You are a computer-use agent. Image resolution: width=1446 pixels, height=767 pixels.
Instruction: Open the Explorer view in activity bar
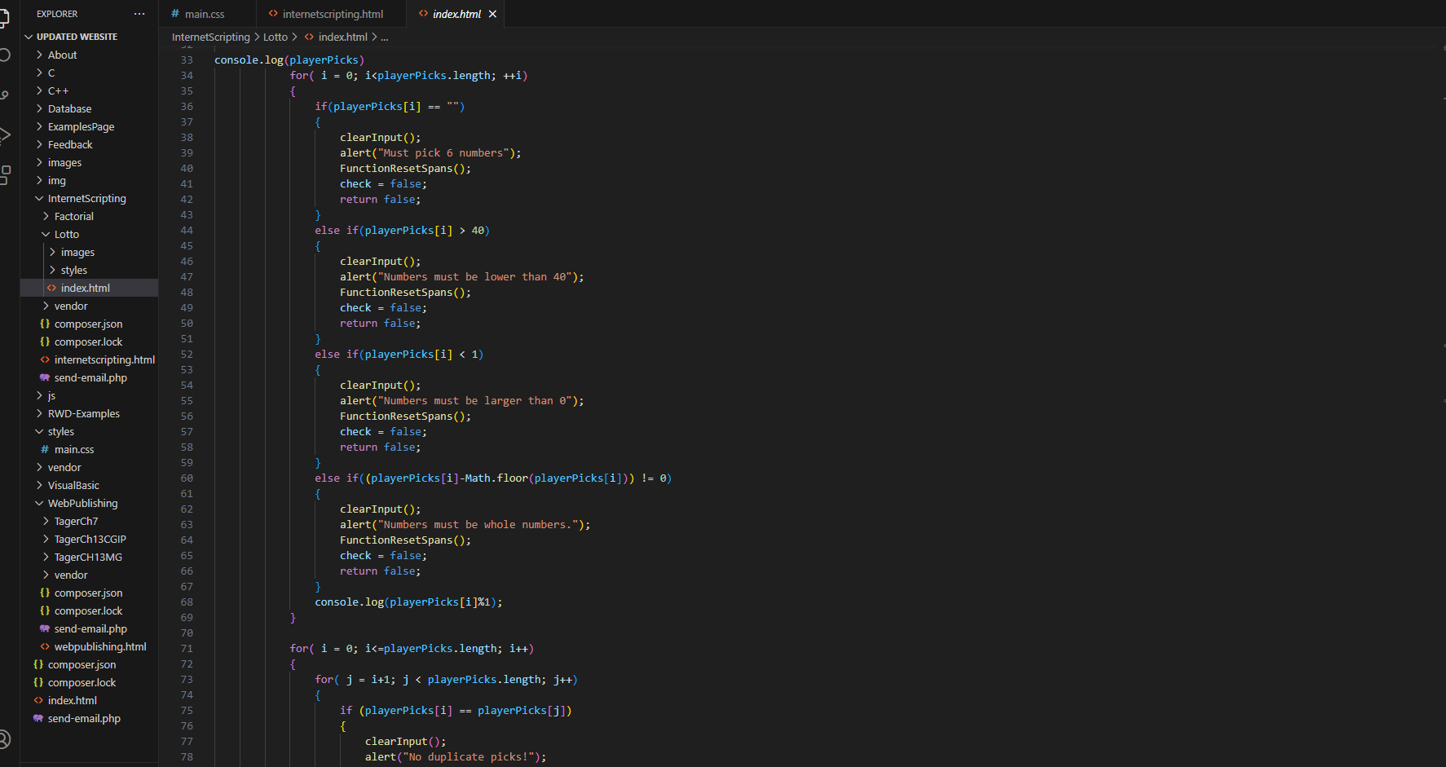4,17
